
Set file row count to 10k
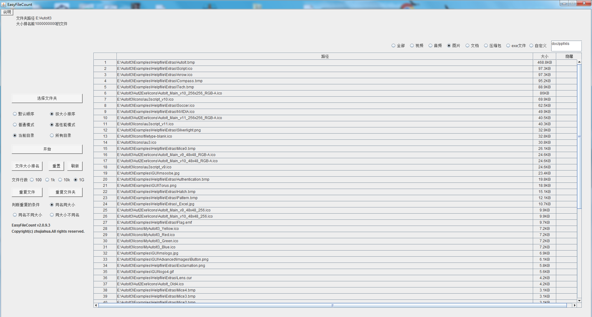pyautogui.click(x=60, y=180)
